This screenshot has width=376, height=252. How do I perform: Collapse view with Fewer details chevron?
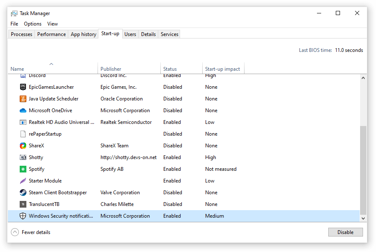pos(15,232)
